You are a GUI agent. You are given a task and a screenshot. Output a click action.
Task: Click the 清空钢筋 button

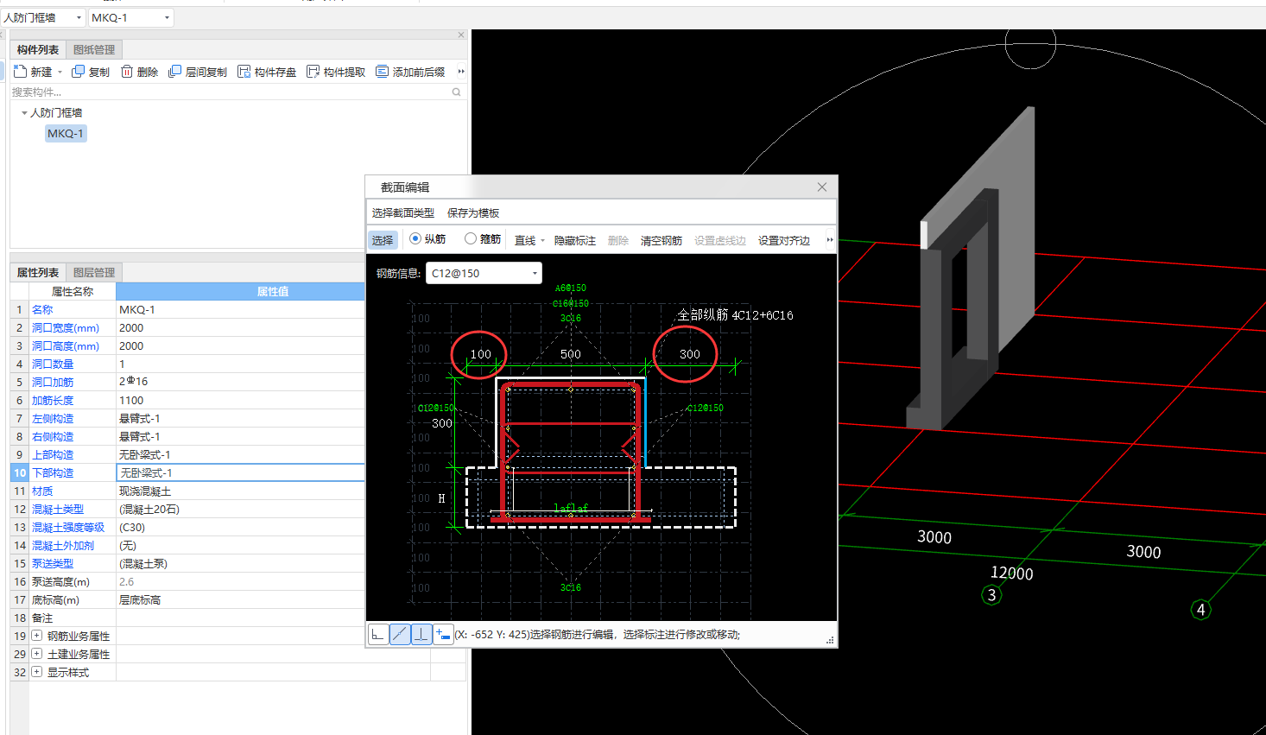[x=661, y=241]
